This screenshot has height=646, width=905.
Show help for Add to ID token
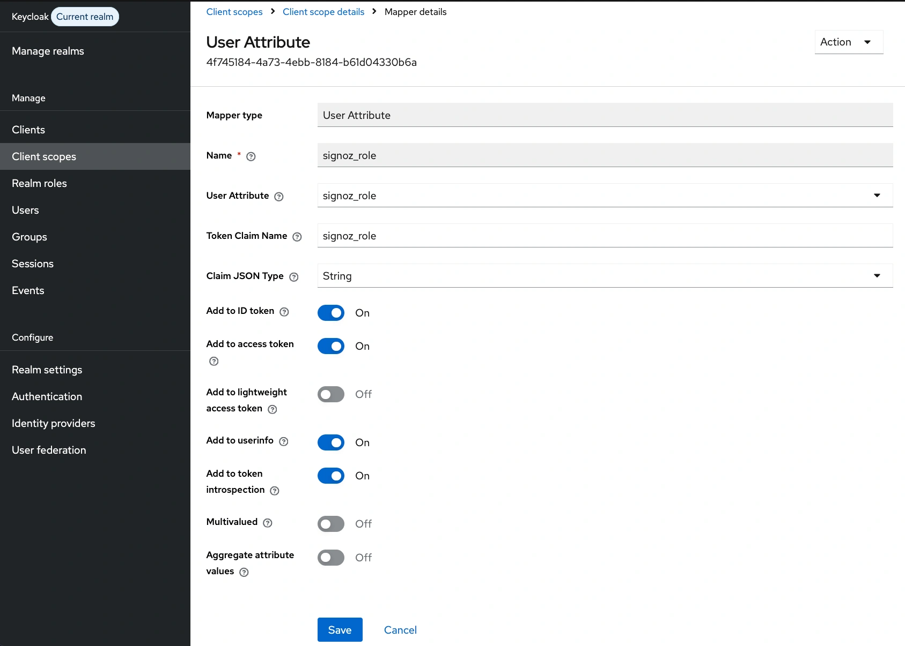click(x=284, y=312)
